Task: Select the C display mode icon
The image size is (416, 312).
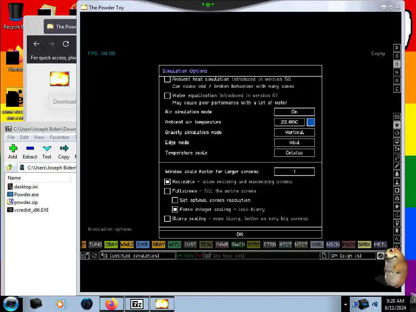Action: pos(396,89)
